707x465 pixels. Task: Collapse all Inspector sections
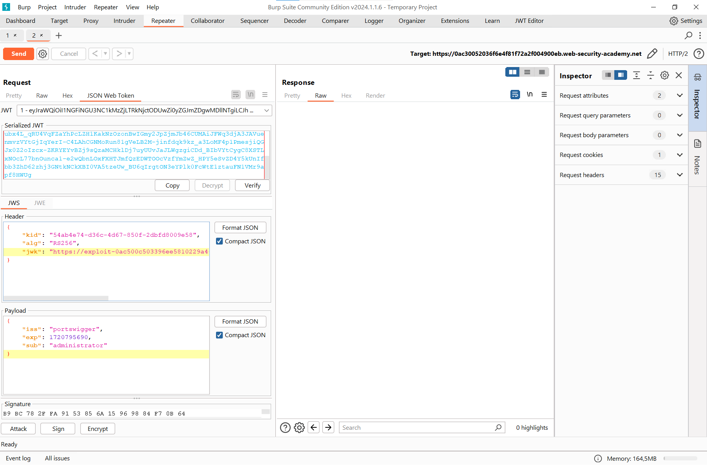coord(650,75)
